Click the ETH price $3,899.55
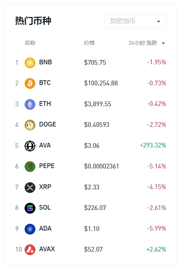This screenshot has height=270, width=181. [98, 104]
